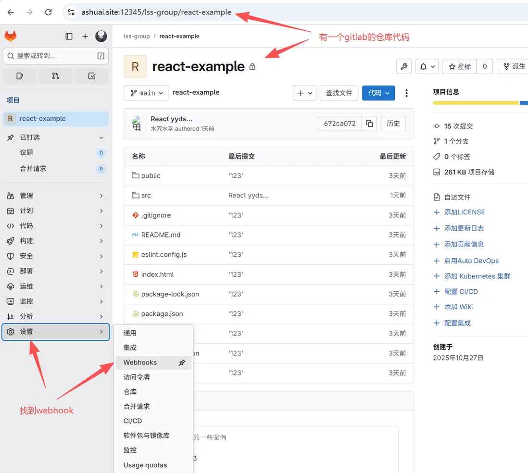Open 配置 CI/CD link
The height and width of the screenshot is (473, 528).
click(x=461, y=292)
